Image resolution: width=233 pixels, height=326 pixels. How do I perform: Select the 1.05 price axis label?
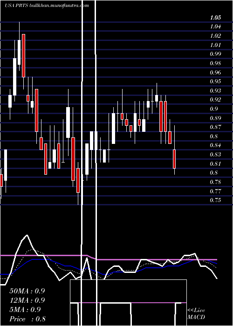(x=215, y=18)
